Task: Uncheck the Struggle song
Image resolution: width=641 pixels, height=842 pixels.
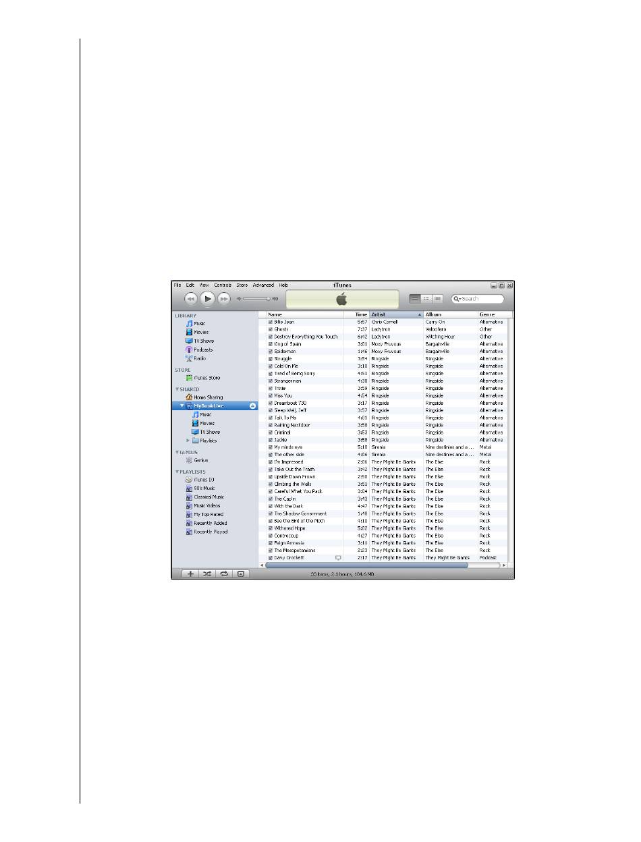Action: (271, 360)
